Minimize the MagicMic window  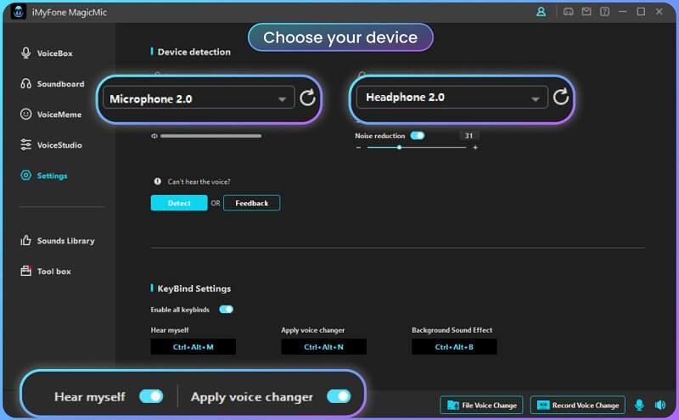(x=623, y=12)
